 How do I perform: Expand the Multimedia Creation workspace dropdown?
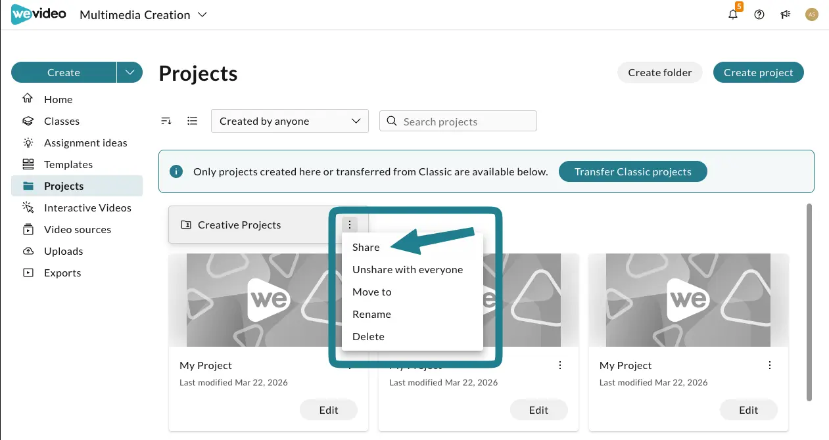pos(143,14)
